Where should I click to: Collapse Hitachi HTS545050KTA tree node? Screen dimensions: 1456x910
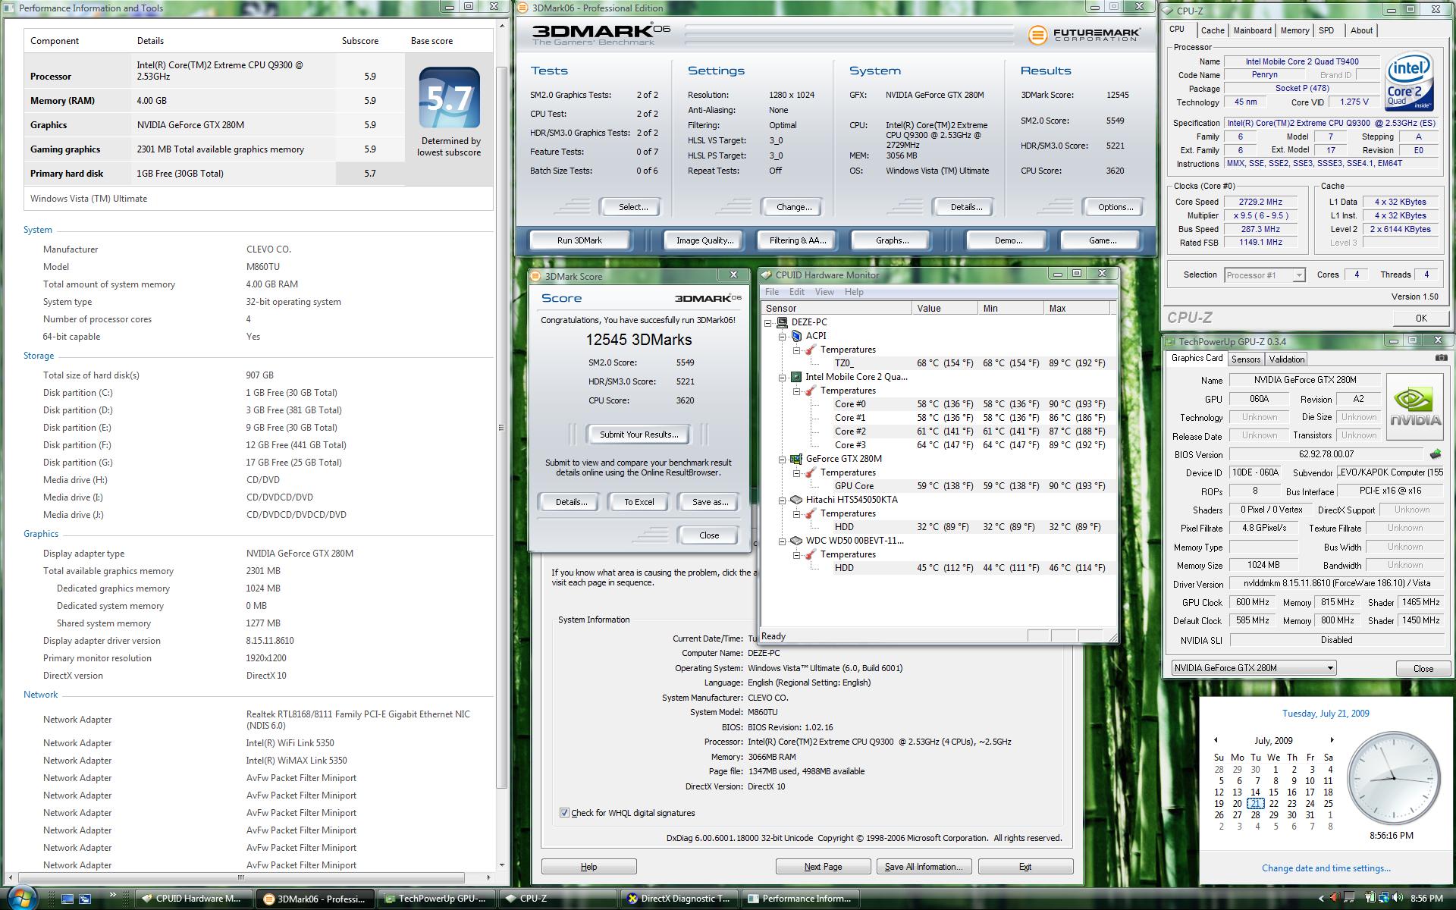pos(782,500)
